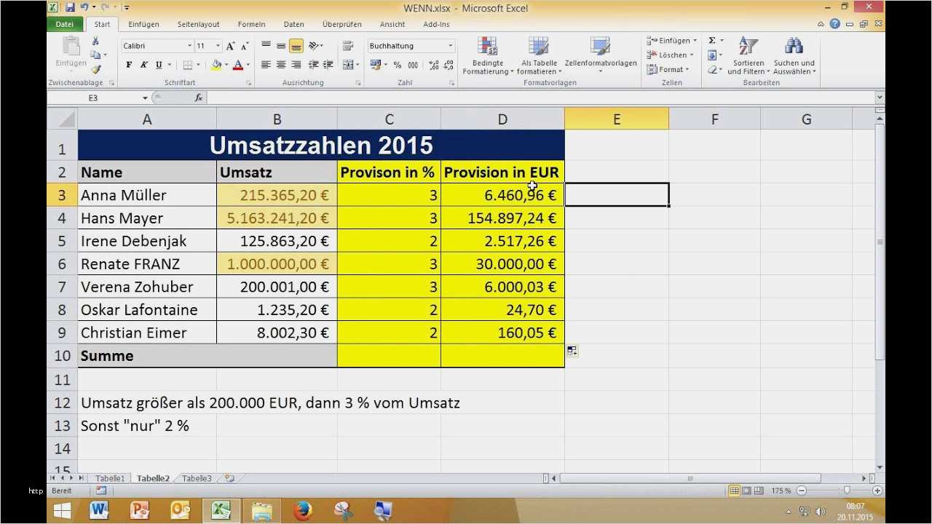This screenshot has height=524, width=932.
Task: Switch to the Tabelle3 sheet tab
Action: tap(197, 478)
